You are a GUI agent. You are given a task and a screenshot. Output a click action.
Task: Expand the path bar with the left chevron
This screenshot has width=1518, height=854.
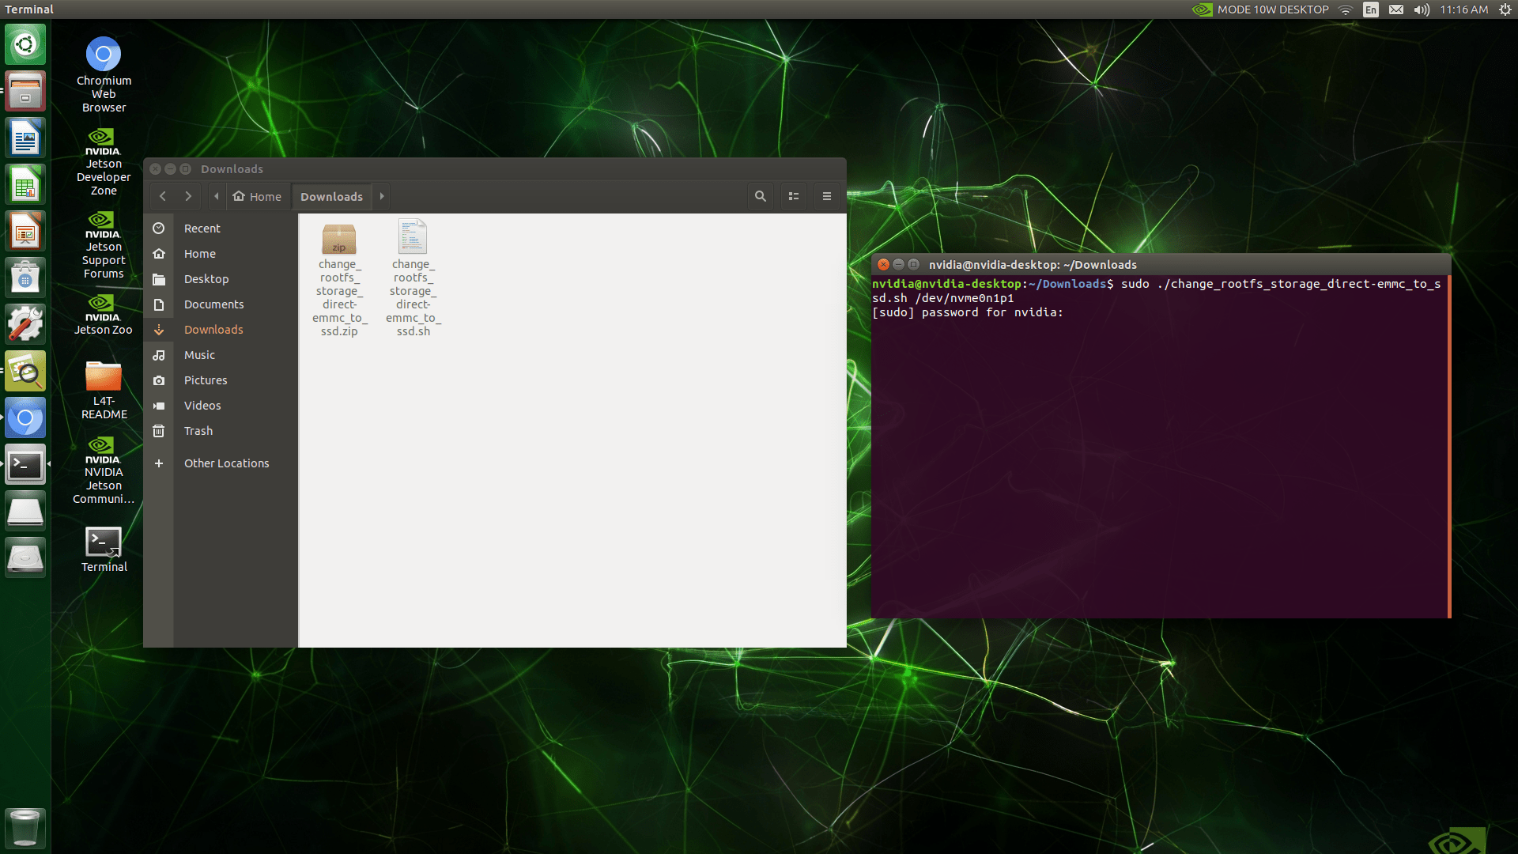[217, 196]
